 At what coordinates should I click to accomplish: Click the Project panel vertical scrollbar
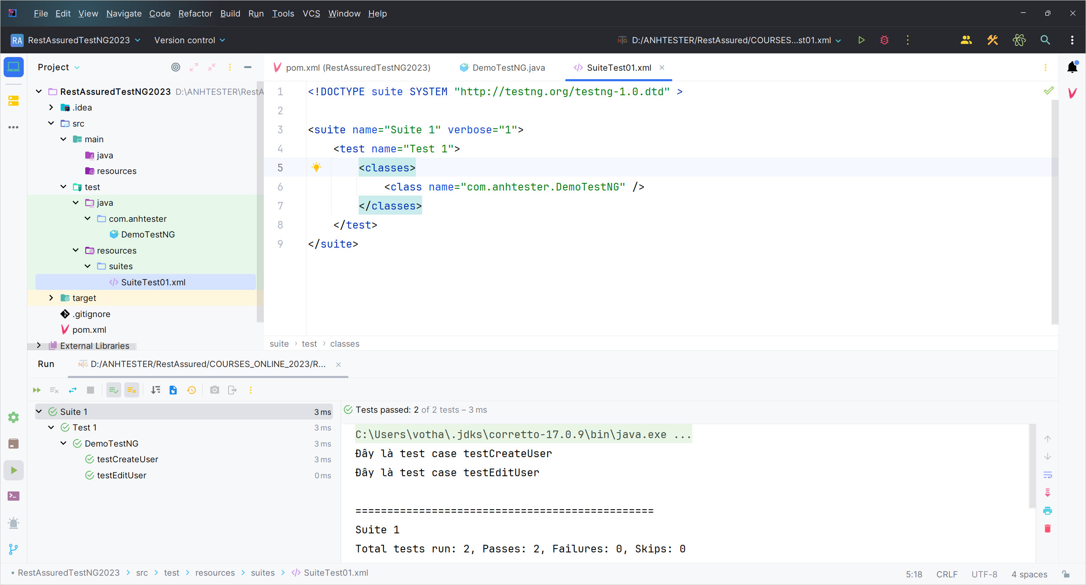(x=260, y=201)
